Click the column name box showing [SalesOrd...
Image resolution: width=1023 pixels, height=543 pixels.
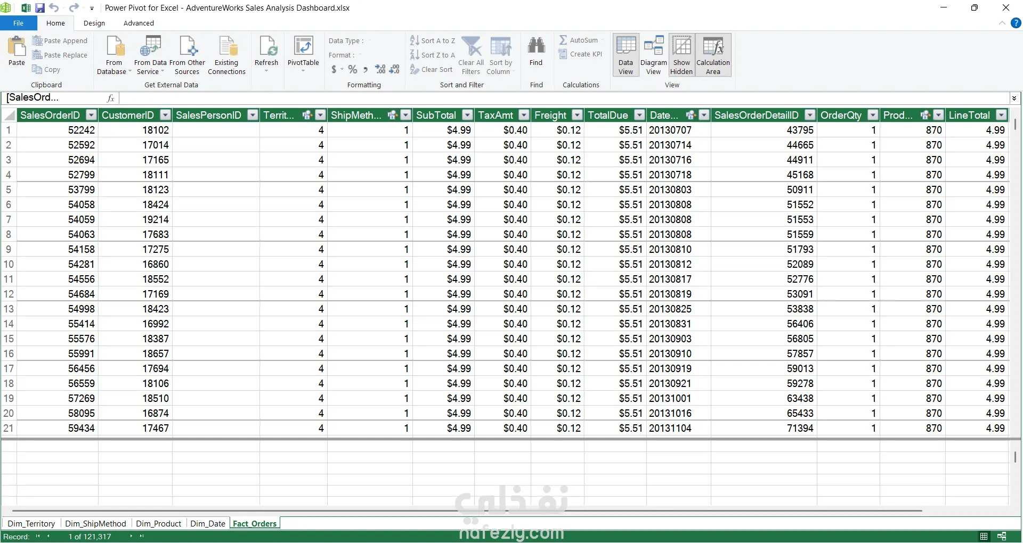pyautogui.click(x=53, y=97)
